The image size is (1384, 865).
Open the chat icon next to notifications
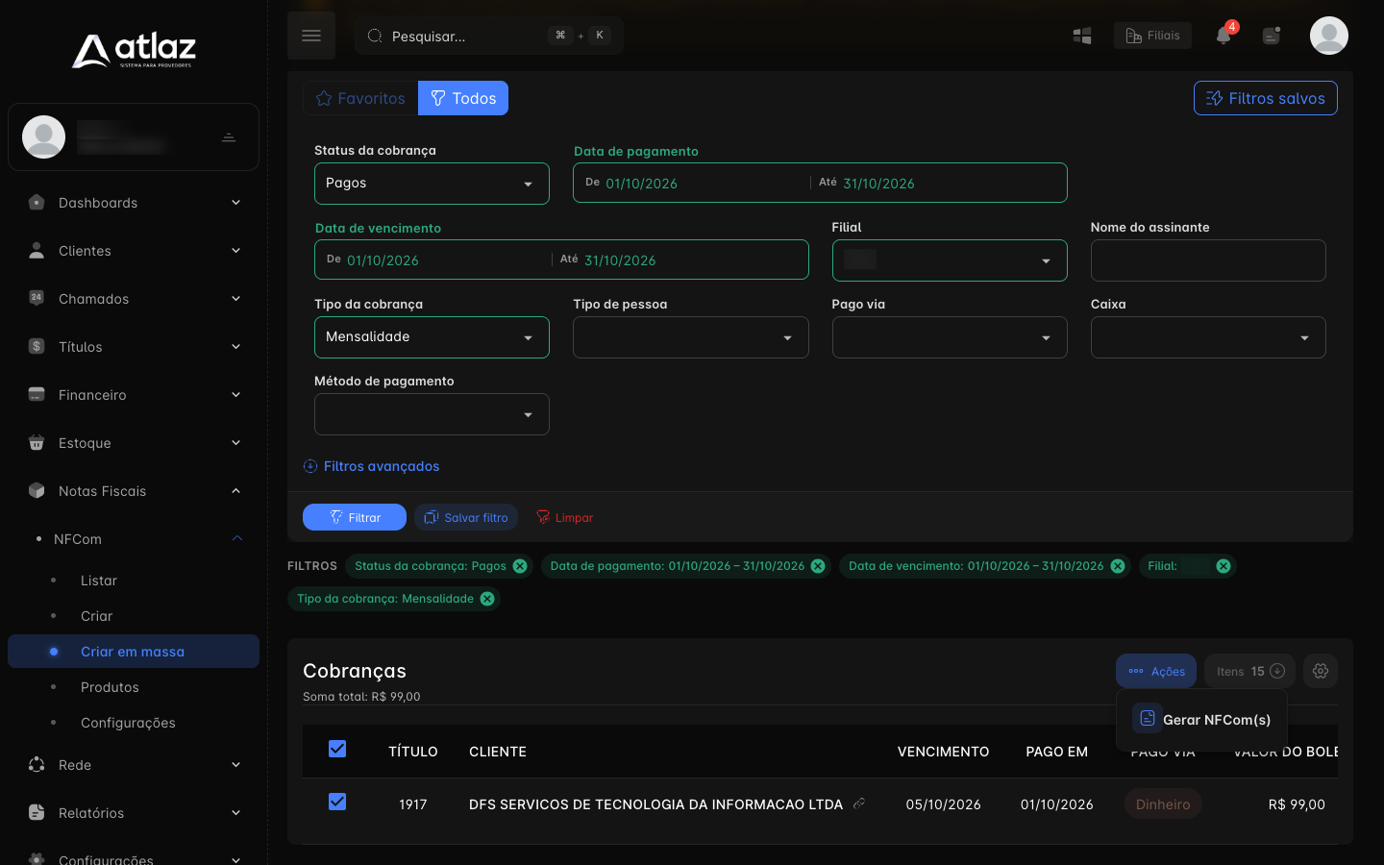(x=1272, y=36)
